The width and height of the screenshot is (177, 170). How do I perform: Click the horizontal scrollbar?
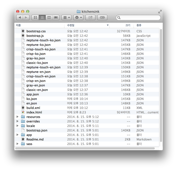point(85,148)
